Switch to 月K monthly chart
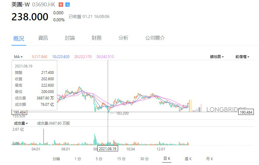The image size is (259, 165). tap(209, 159)
